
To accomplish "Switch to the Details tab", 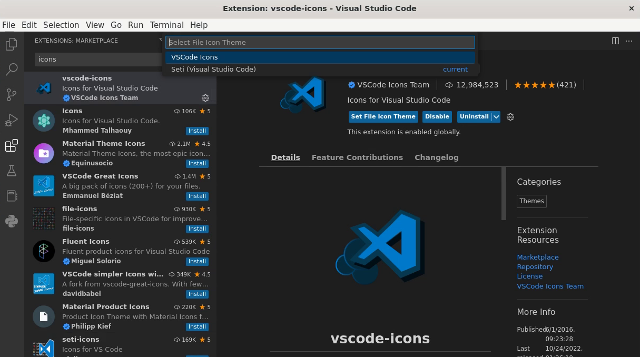I will pos(285,157).
